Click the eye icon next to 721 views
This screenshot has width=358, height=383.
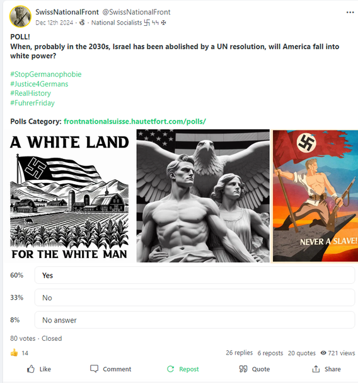coord(323,353)
